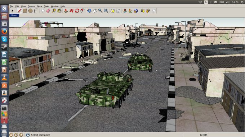Open the Tools menu
This screenshot has height=137, width=245.
[x=46, y=6]
